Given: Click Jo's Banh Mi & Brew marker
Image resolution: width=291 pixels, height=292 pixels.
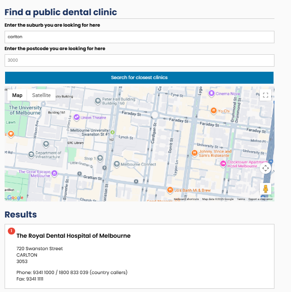Looking at the screenshot, I should (170, 190).
